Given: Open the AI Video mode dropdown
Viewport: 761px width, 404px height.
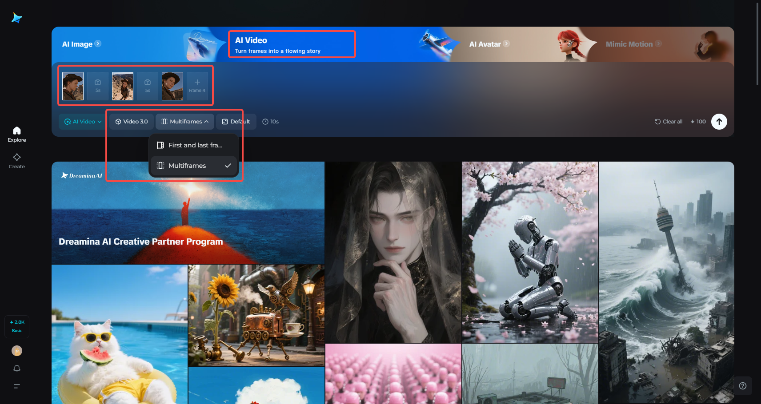Looking at the screenshot, I should [82, 121].
